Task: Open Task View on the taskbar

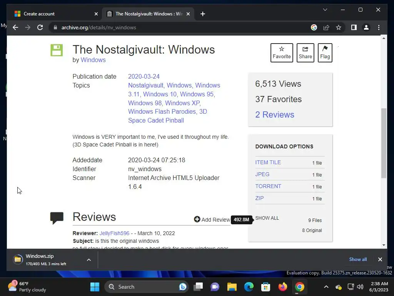Action: pos(198,287)
